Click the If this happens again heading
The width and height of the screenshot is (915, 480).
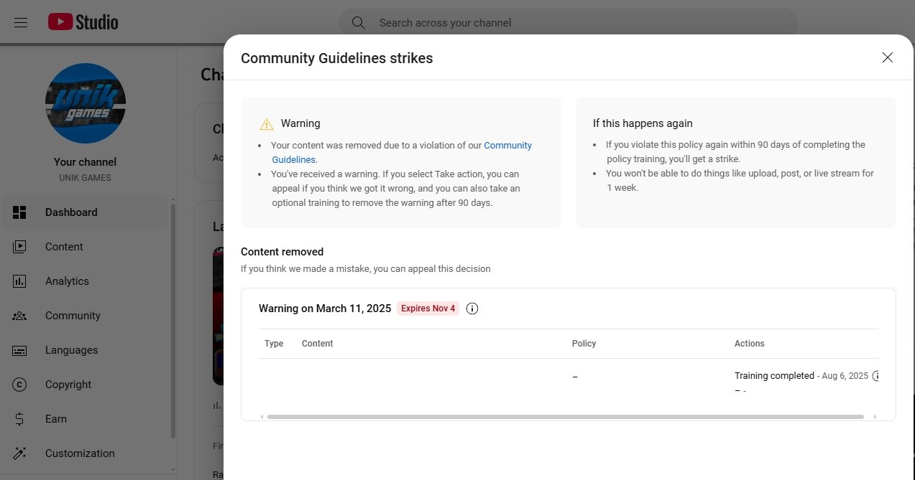pos(643,123)
